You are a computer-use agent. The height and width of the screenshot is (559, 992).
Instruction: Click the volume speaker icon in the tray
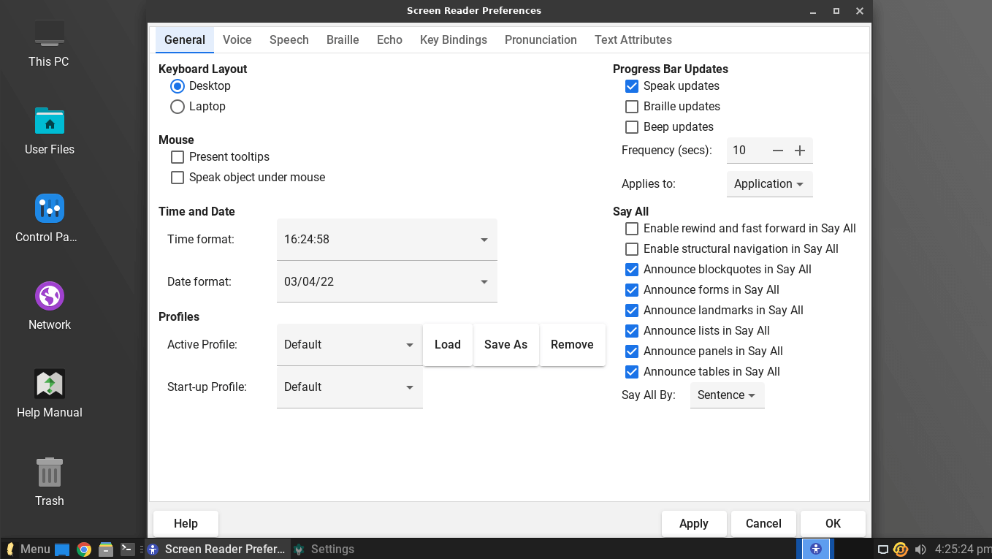pos(920,550)
